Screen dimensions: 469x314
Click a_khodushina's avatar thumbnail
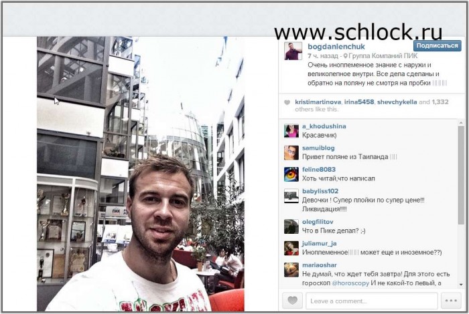(x=291, y=131)
